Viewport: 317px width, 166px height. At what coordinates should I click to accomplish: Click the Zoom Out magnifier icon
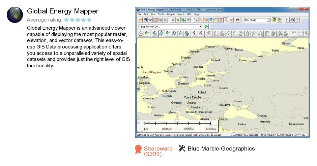pos(178,20)
